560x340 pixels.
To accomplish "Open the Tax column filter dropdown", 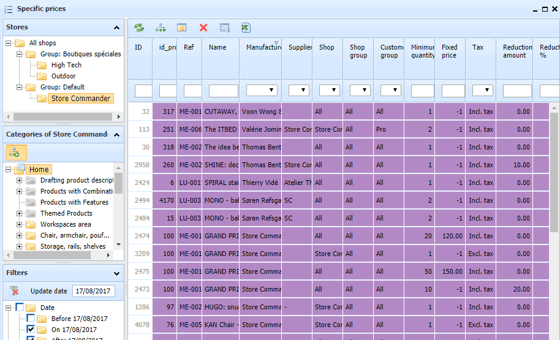I will tap(483, 90).
